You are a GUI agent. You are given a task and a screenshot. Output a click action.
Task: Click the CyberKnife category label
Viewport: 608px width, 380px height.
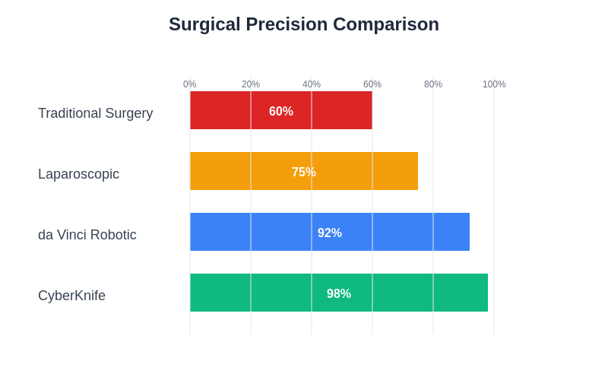71,296
